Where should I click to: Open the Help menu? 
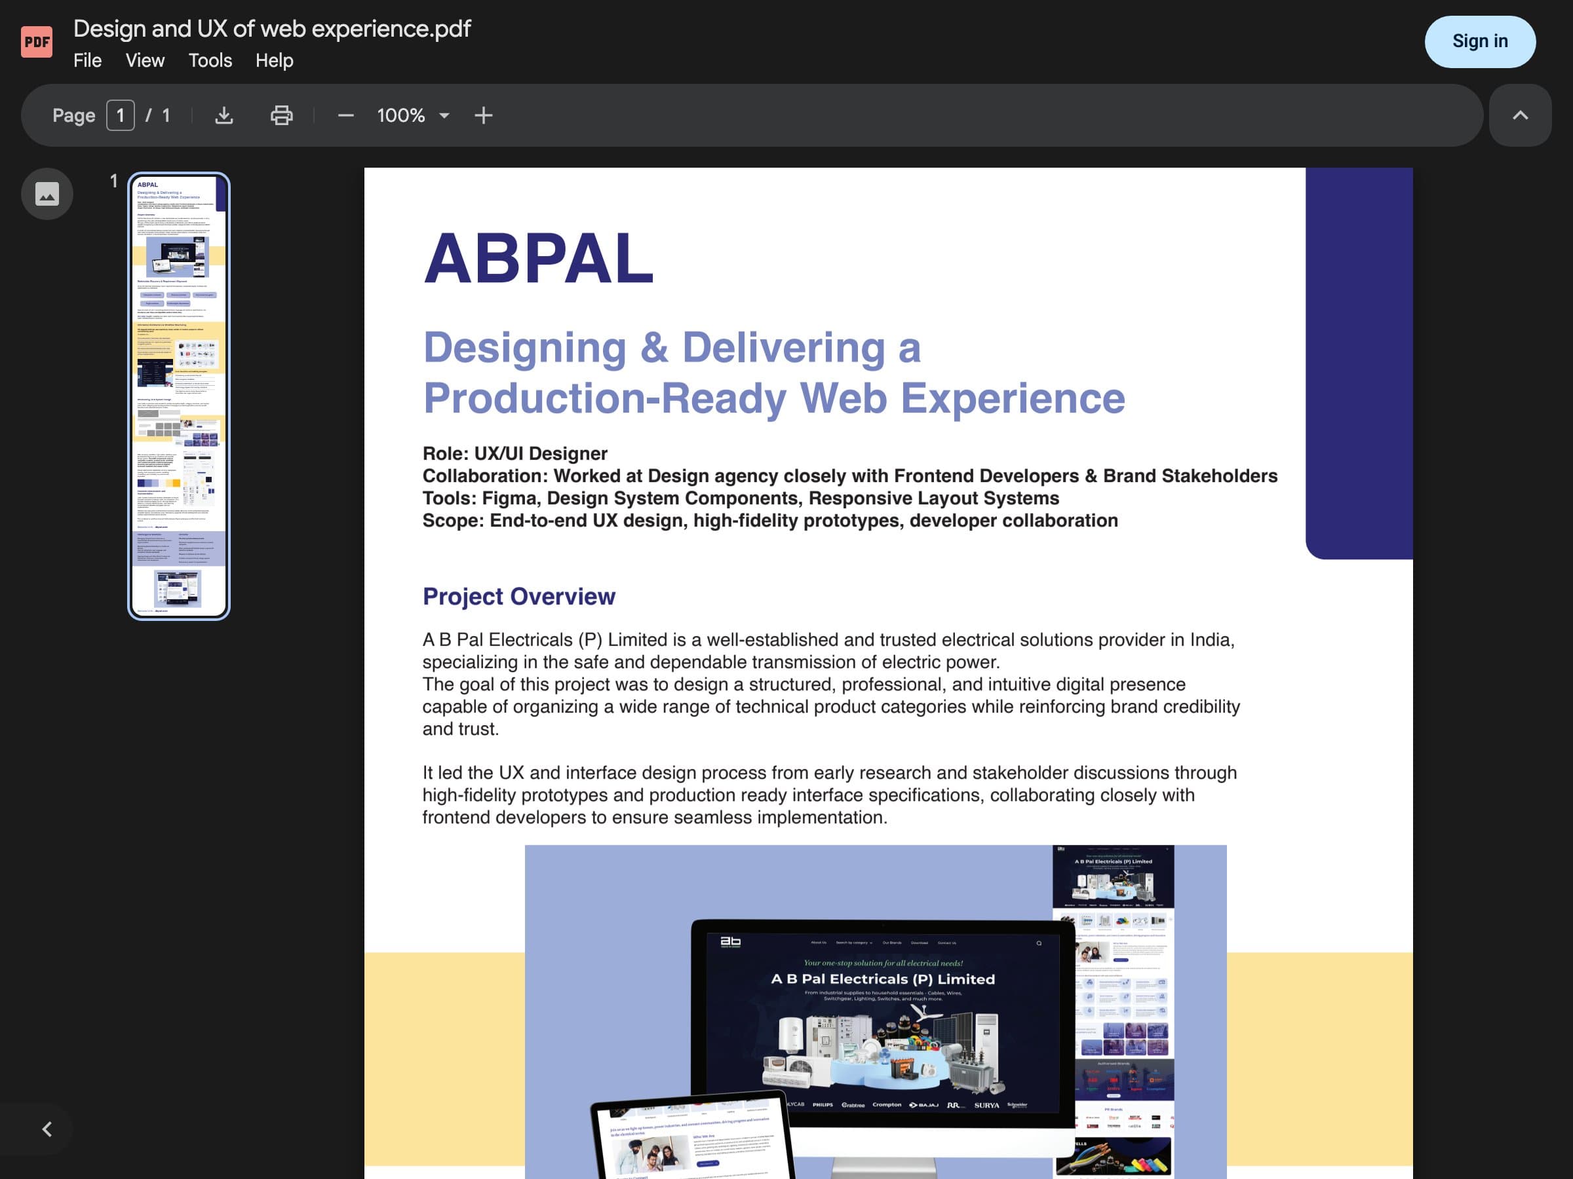(x=273, y=60)
